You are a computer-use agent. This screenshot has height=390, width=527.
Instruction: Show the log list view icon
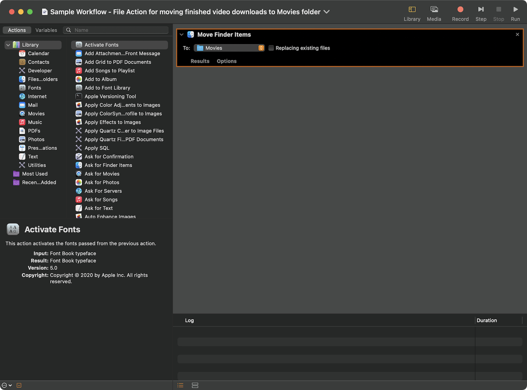tap(181, 385)
